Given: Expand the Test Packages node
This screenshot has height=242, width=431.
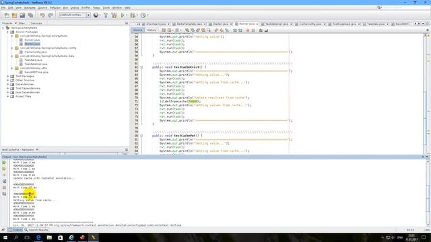Looking at the screenshot, I should pyautogui.click(x=7, y=76).
